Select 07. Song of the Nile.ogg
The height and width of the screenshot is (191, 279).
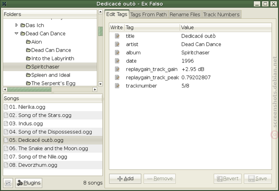click(53, 157)
